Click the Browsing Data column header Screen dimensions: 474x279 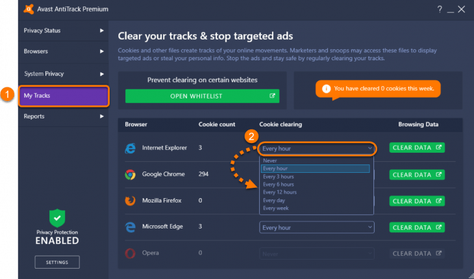[418, 124]
